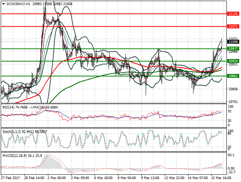
Task: Click the Stoch(5,3,3) indicator label
Action: (25, 132)
